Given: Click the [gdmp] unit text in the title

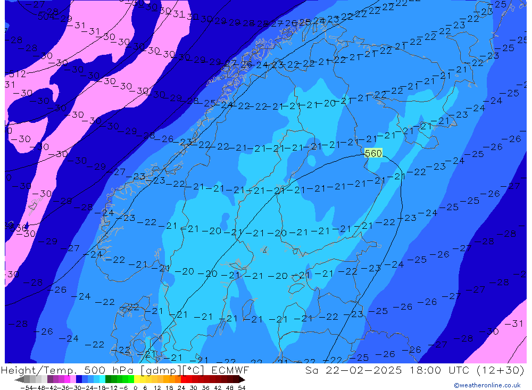Looking at the screenshot, I should 161,370.
